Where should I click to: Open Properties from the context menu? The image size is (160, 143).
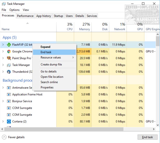54,88
